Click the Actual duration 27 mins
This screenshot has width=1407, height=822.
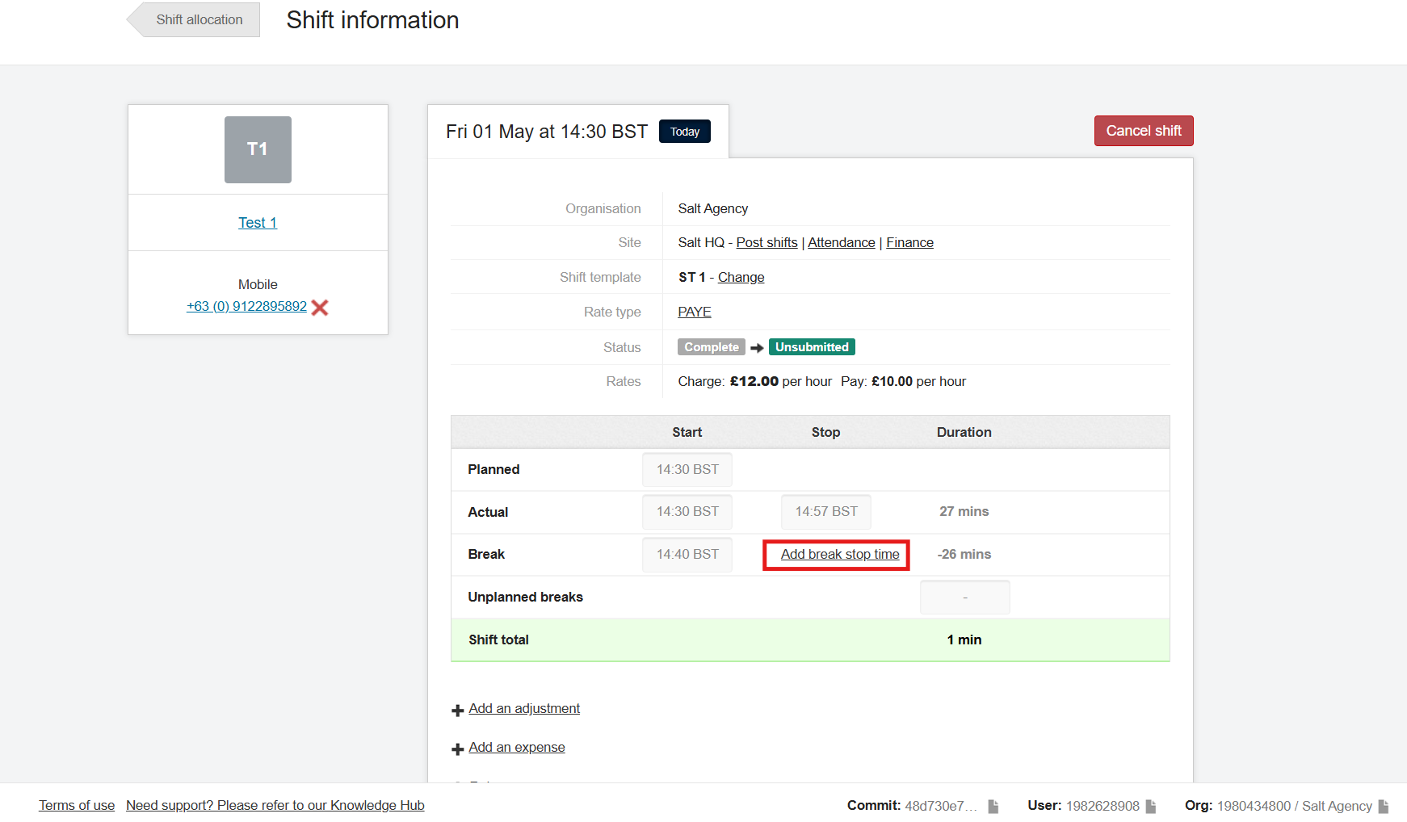tap(964, 511)
